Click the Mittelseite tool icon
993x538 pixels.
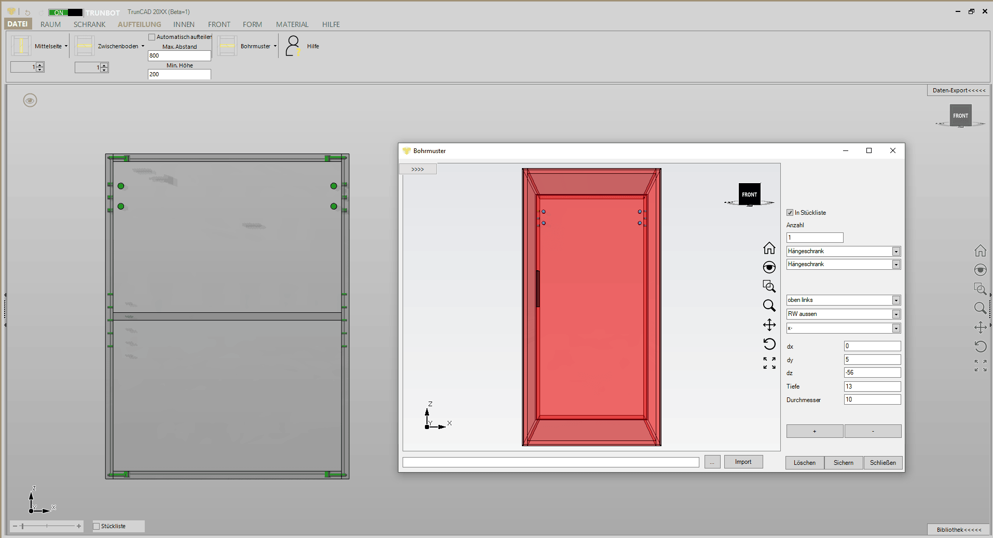[21, 46]
